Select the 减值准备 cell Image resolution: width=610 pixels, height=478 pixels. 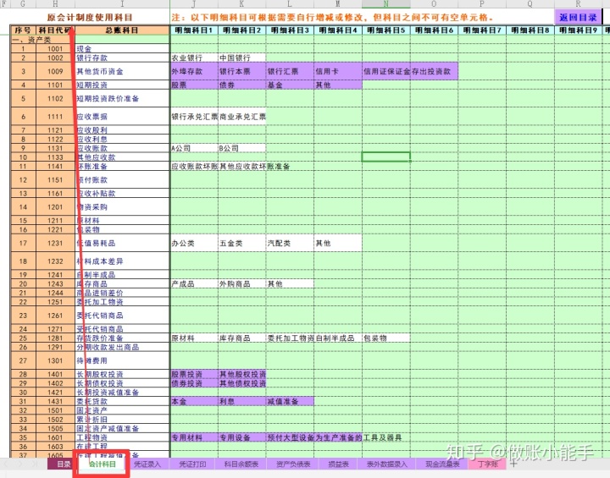tap(290, 401)
